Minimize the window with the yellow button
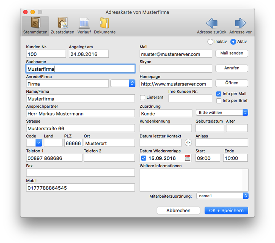The image size is (275, 243). point(33,12)
